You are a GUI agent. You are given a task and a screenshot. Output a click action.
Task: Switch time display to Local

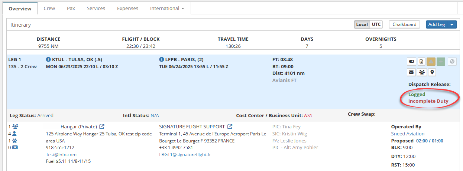362,24
